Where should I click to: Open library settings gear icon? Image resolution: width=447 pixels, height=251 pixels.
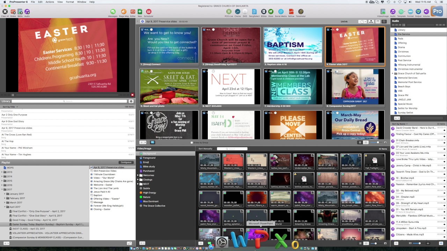pyautogui.click(x=131, y=101)
